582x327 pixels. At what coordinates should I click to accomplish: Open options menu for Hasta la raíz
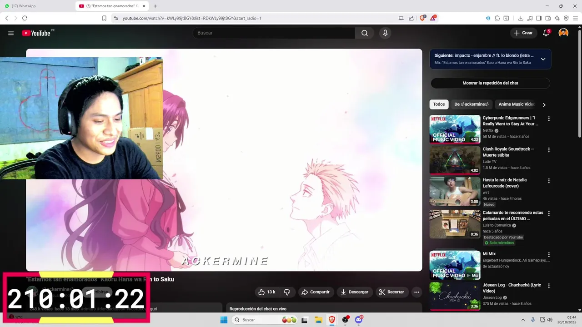tap(548, 181)
